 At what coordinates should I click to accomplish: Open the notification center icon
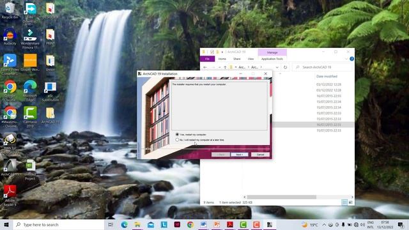401,224
